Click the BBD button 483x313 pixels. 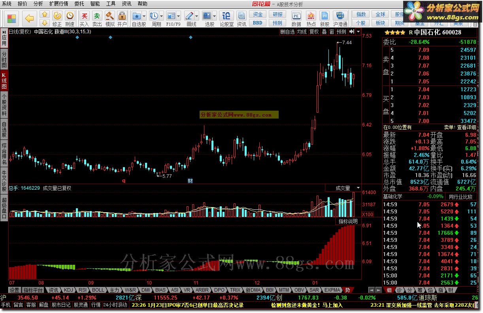tap(258, 23)
